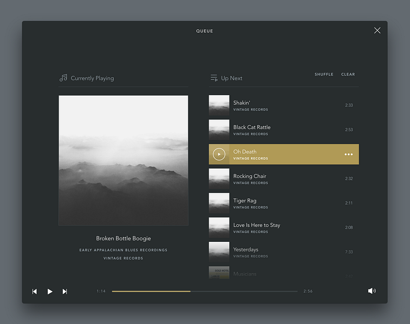The height and width of the screenshot is (324, 410).
Task: Play Oh Death using its circular play icon
Action: point(219,154)
